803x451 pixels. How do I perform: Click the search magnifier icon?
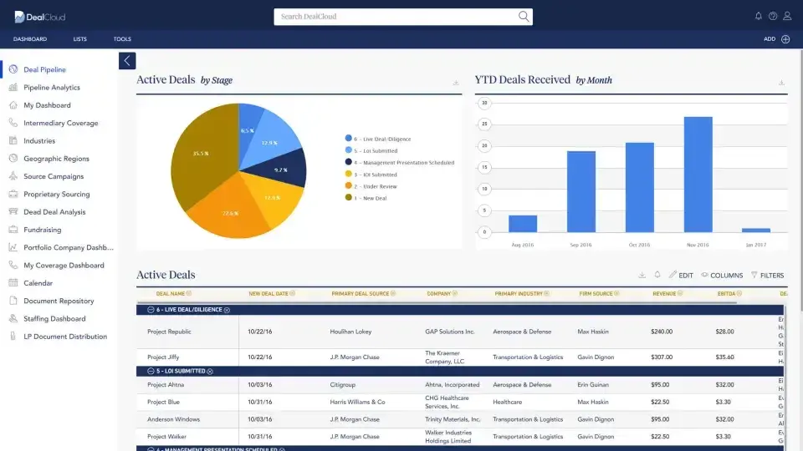(524, 17)
